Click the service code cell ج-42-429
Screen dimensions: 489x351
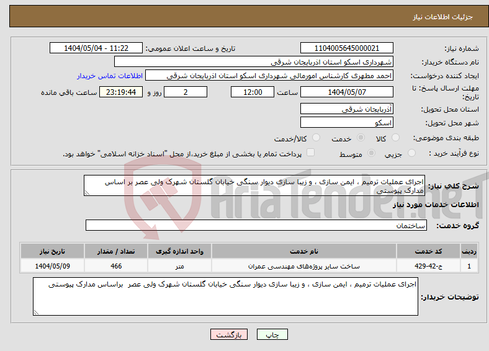429,266
